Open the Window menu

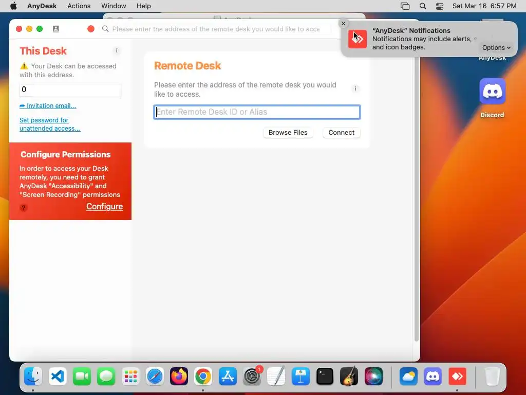114,6
